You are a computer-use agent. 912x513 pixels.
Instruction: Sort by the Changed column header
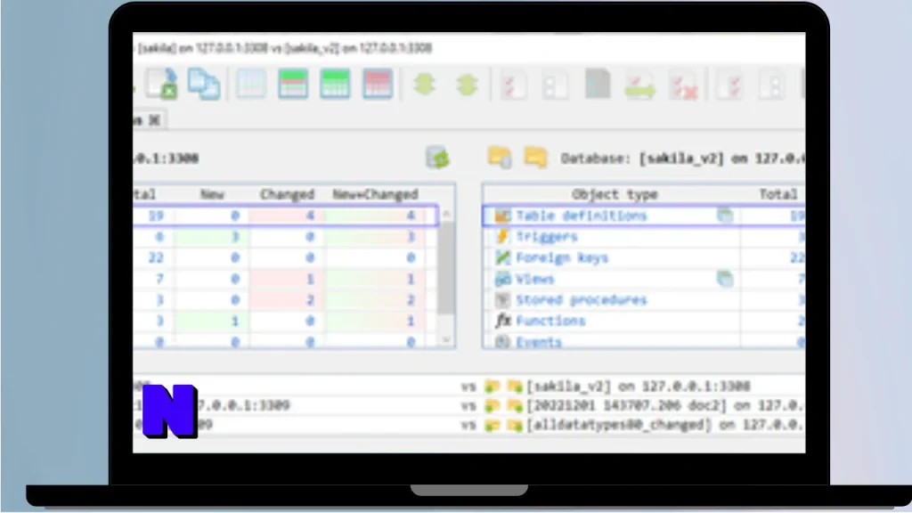click(288, 194)
